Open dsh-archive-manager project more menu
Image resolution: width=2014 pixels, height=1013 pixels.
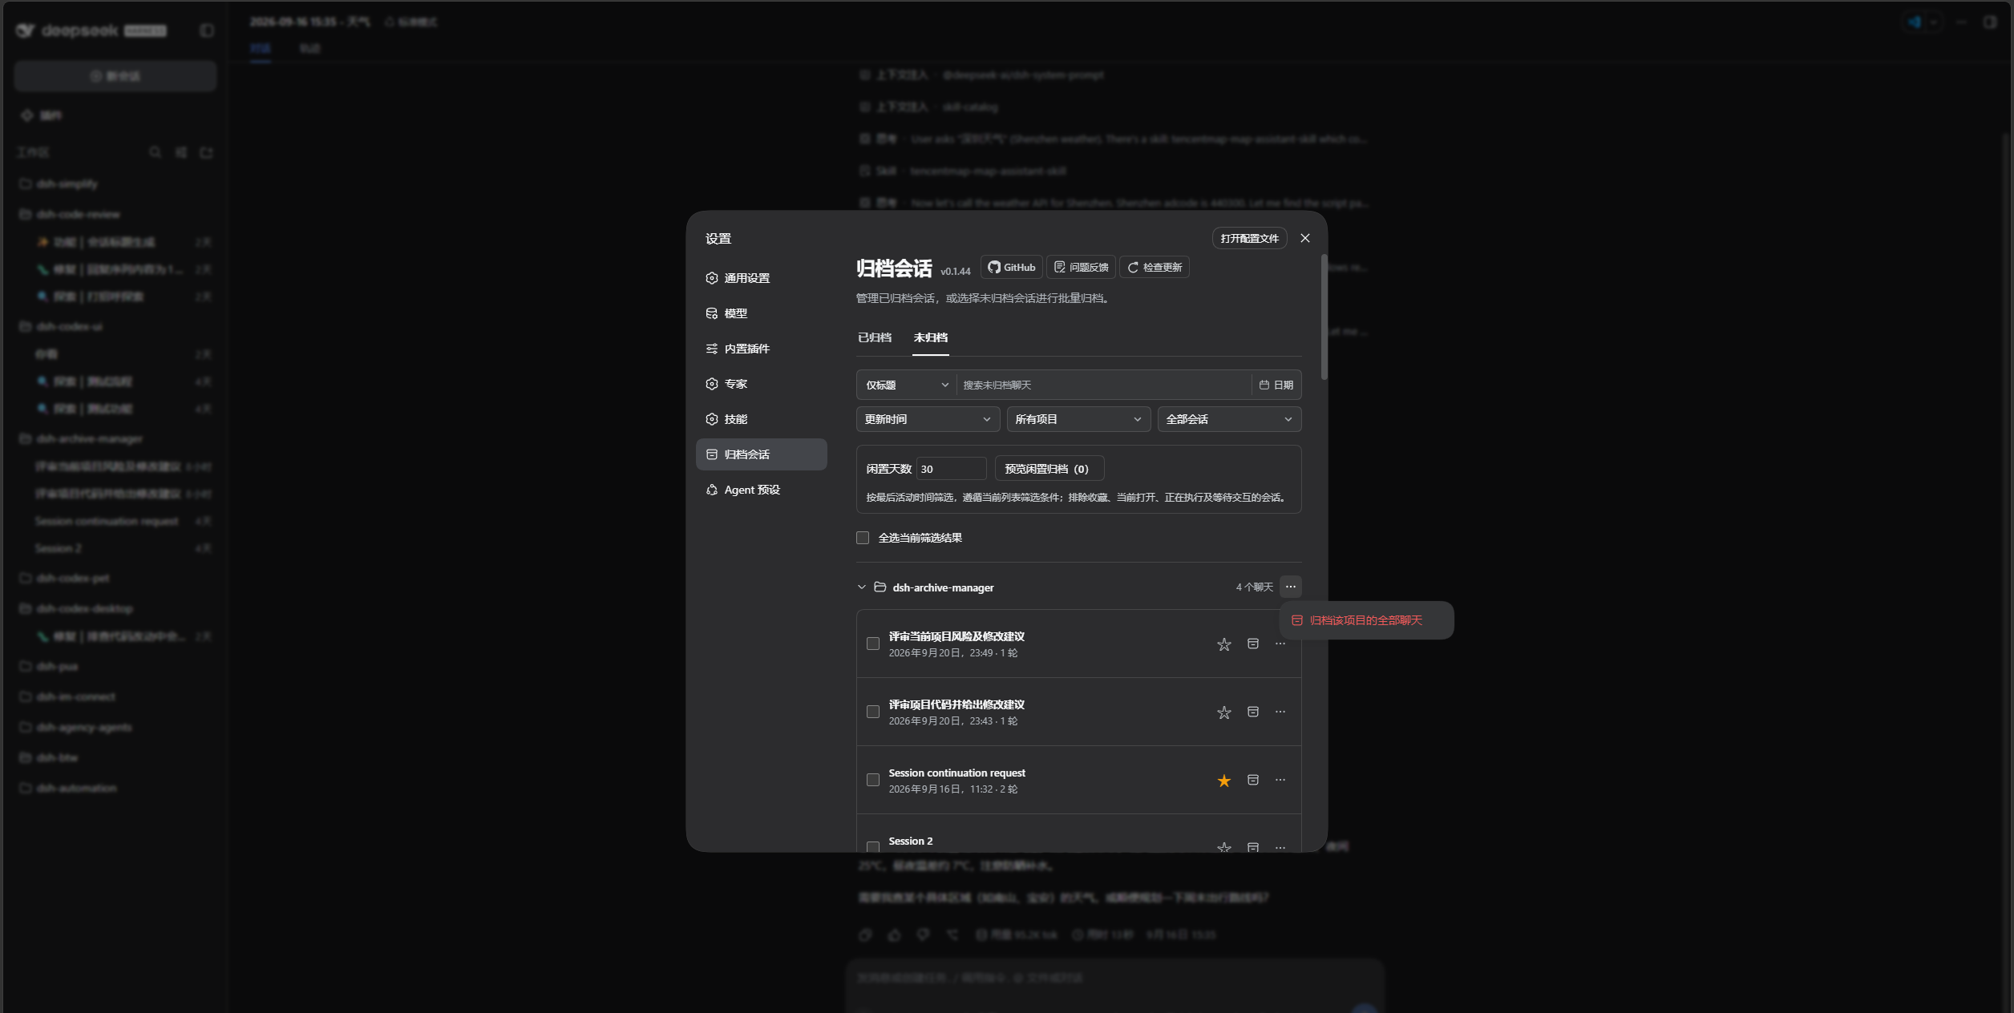[1290, 587]
